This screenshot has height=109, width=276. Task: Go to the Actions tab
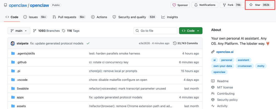[99, 17]
